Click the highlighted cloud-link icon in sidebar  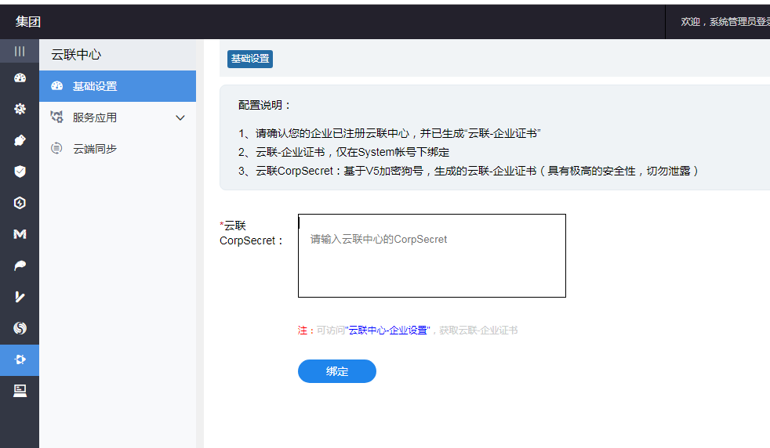point(20,359)
